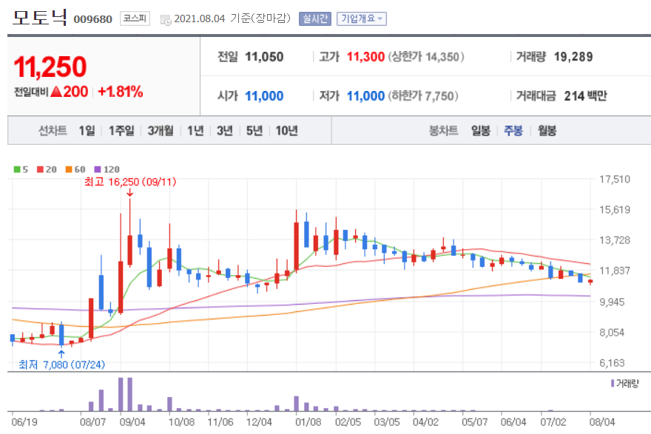The image size is (651, 434).
Task: Click the orange 60-period moving average swatch
Action: point(69,169)
